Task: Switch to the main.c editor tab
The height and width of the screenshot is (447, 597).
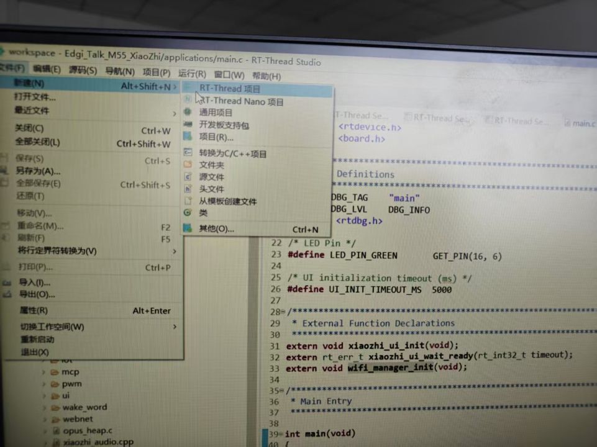Action: coord(581,124)
